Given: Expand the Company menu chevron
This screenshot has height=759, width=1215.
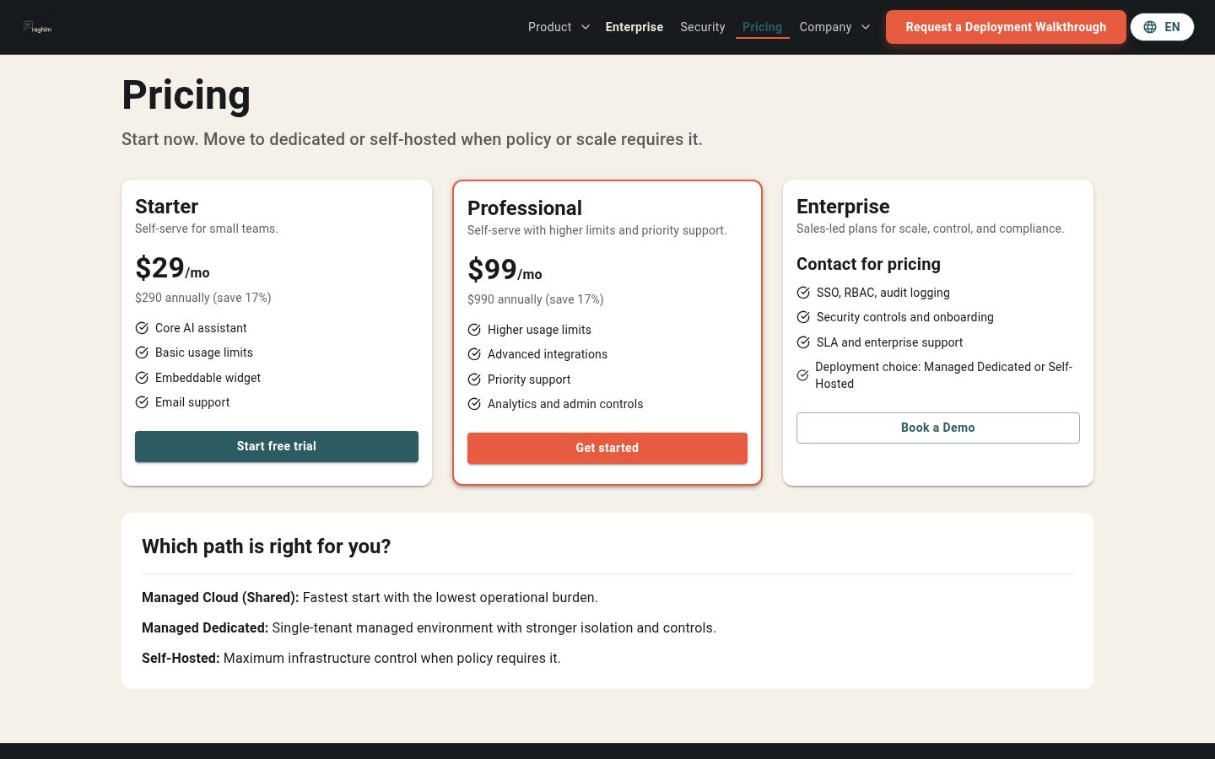Looking at the screenshot, I should 866,27.
